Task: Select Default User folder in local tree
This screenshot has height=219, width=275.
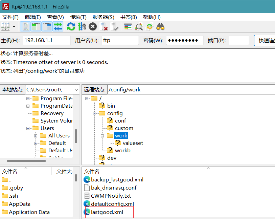Action: pyautogui.click(x=60, y=151)
